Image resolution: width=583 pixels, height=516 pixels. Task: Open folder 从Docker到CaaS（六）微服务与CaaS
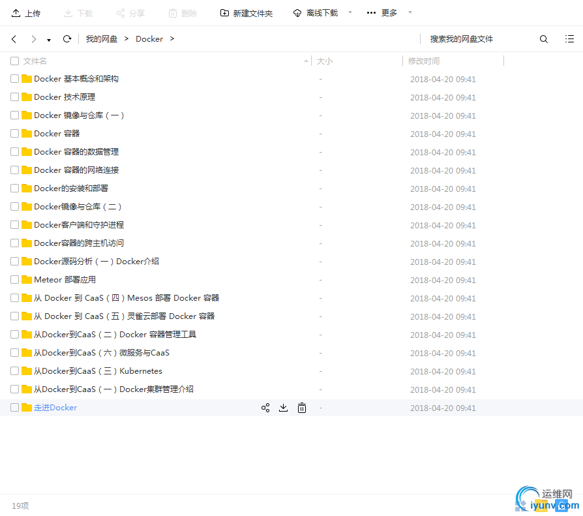(102, 352)
